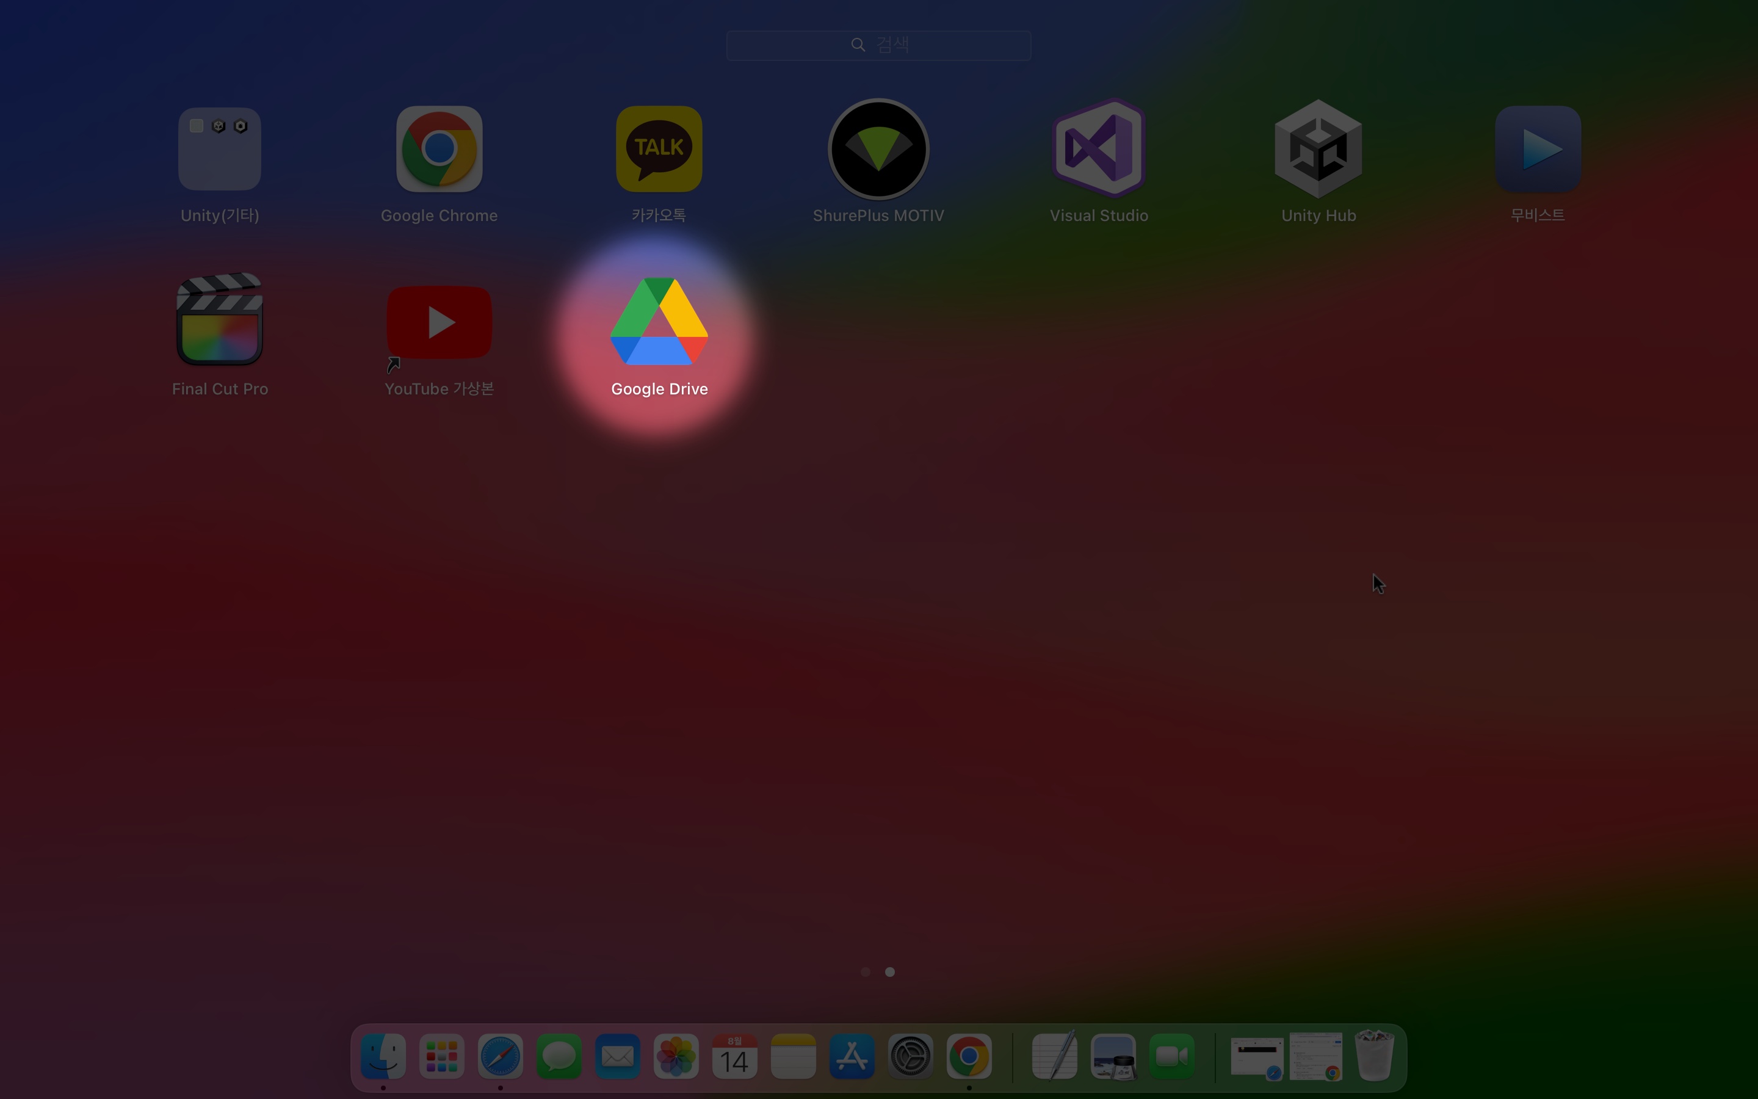Image resolution: width=1758 pixels, height=1099 pixels.
Task: Select the second Launchpad page dot
Action: (x=890, y=972)
